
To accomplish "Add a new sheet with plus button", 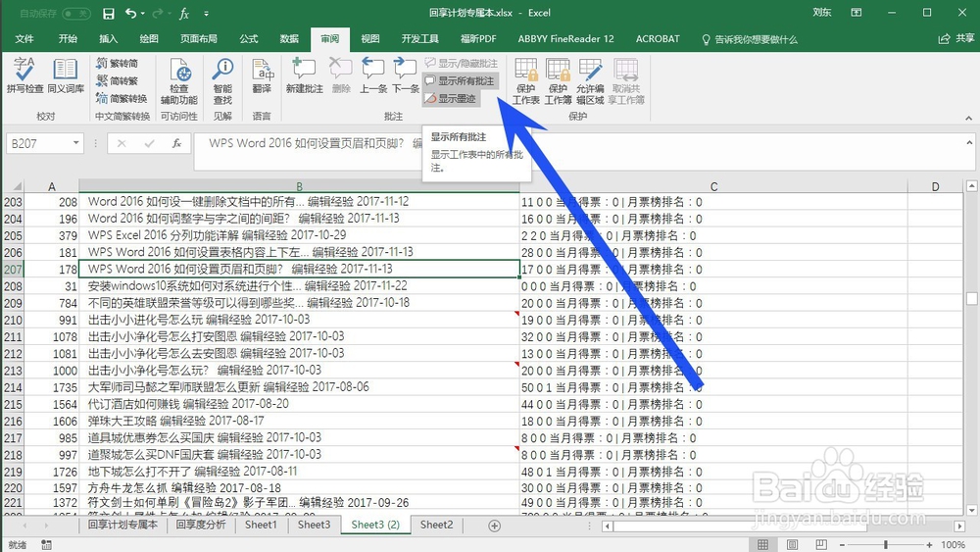I will (x=494, y=526).
